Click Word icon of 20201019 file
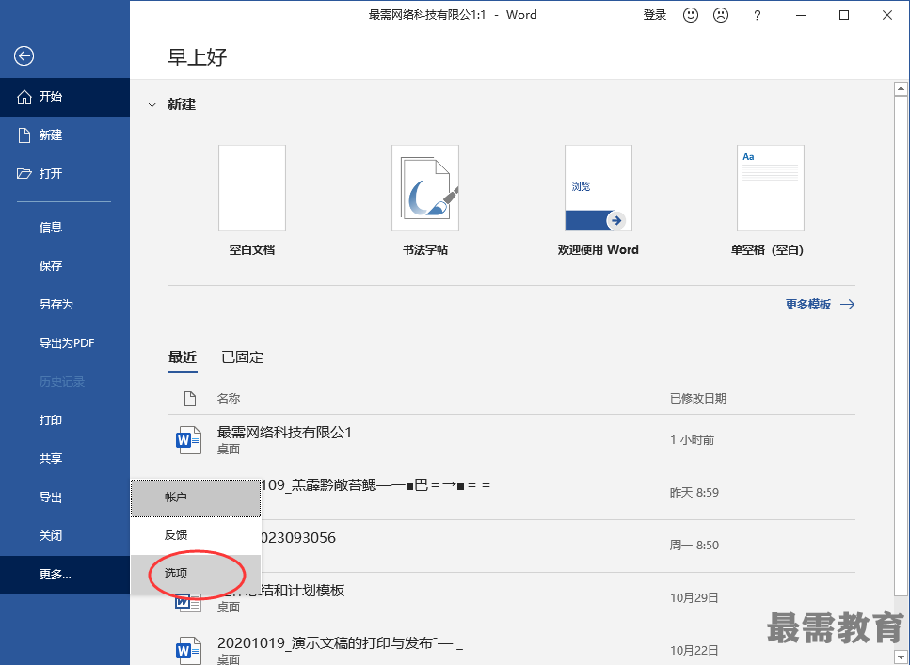 click(x=188, y=651)
